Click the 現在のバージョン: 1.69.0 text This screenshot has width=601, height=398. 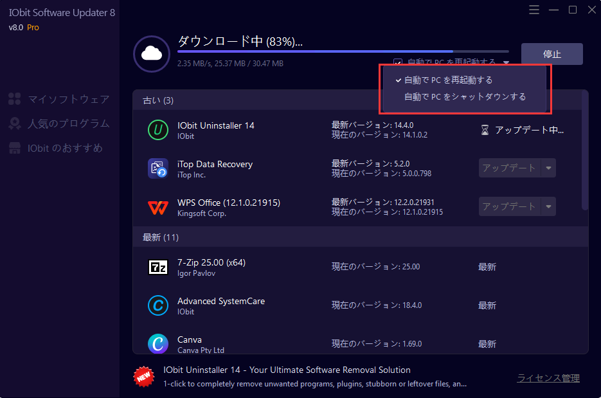tap(377, 344)
